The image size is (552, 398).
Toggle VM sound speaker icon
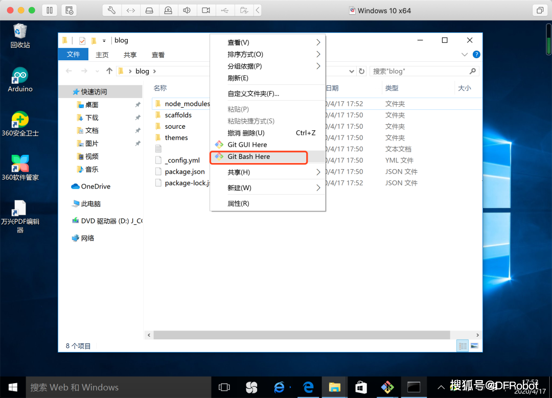187,10
